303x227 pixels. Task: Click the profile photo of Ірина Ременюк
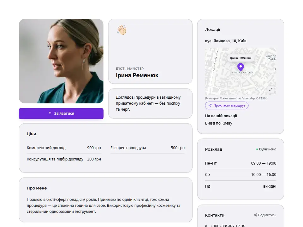pyautogui.click(x=61, y=61)
